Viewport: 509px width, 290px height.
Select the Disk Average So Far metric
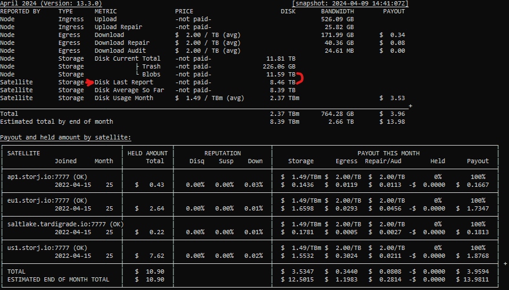(x=130, y=90)
